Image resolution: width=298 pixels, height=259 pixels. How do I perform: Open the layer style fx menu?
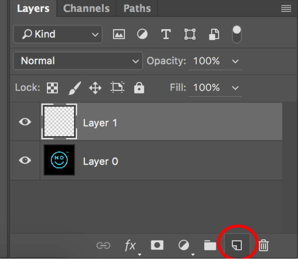tap(130, 245)
